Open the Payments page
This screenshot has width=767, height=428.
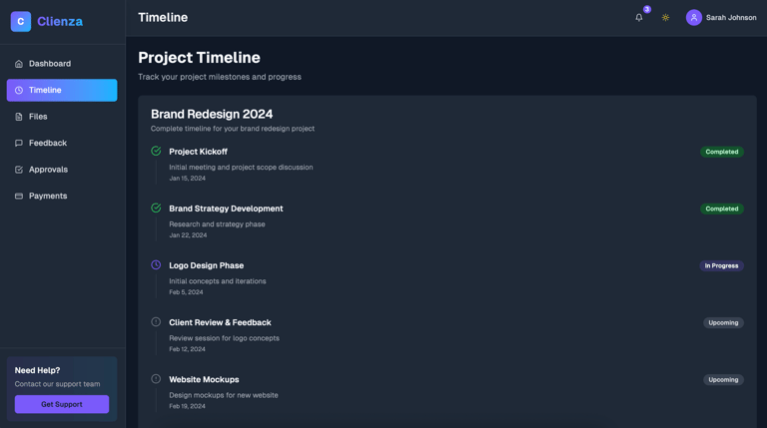(x=62, y=196)
